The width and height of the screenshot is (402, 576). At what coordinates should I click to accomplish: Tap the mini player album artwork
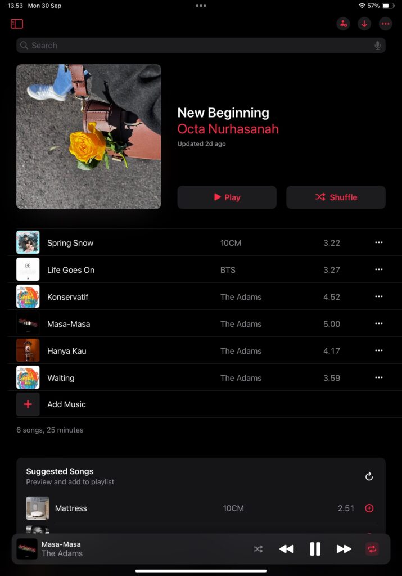point(27,549)
